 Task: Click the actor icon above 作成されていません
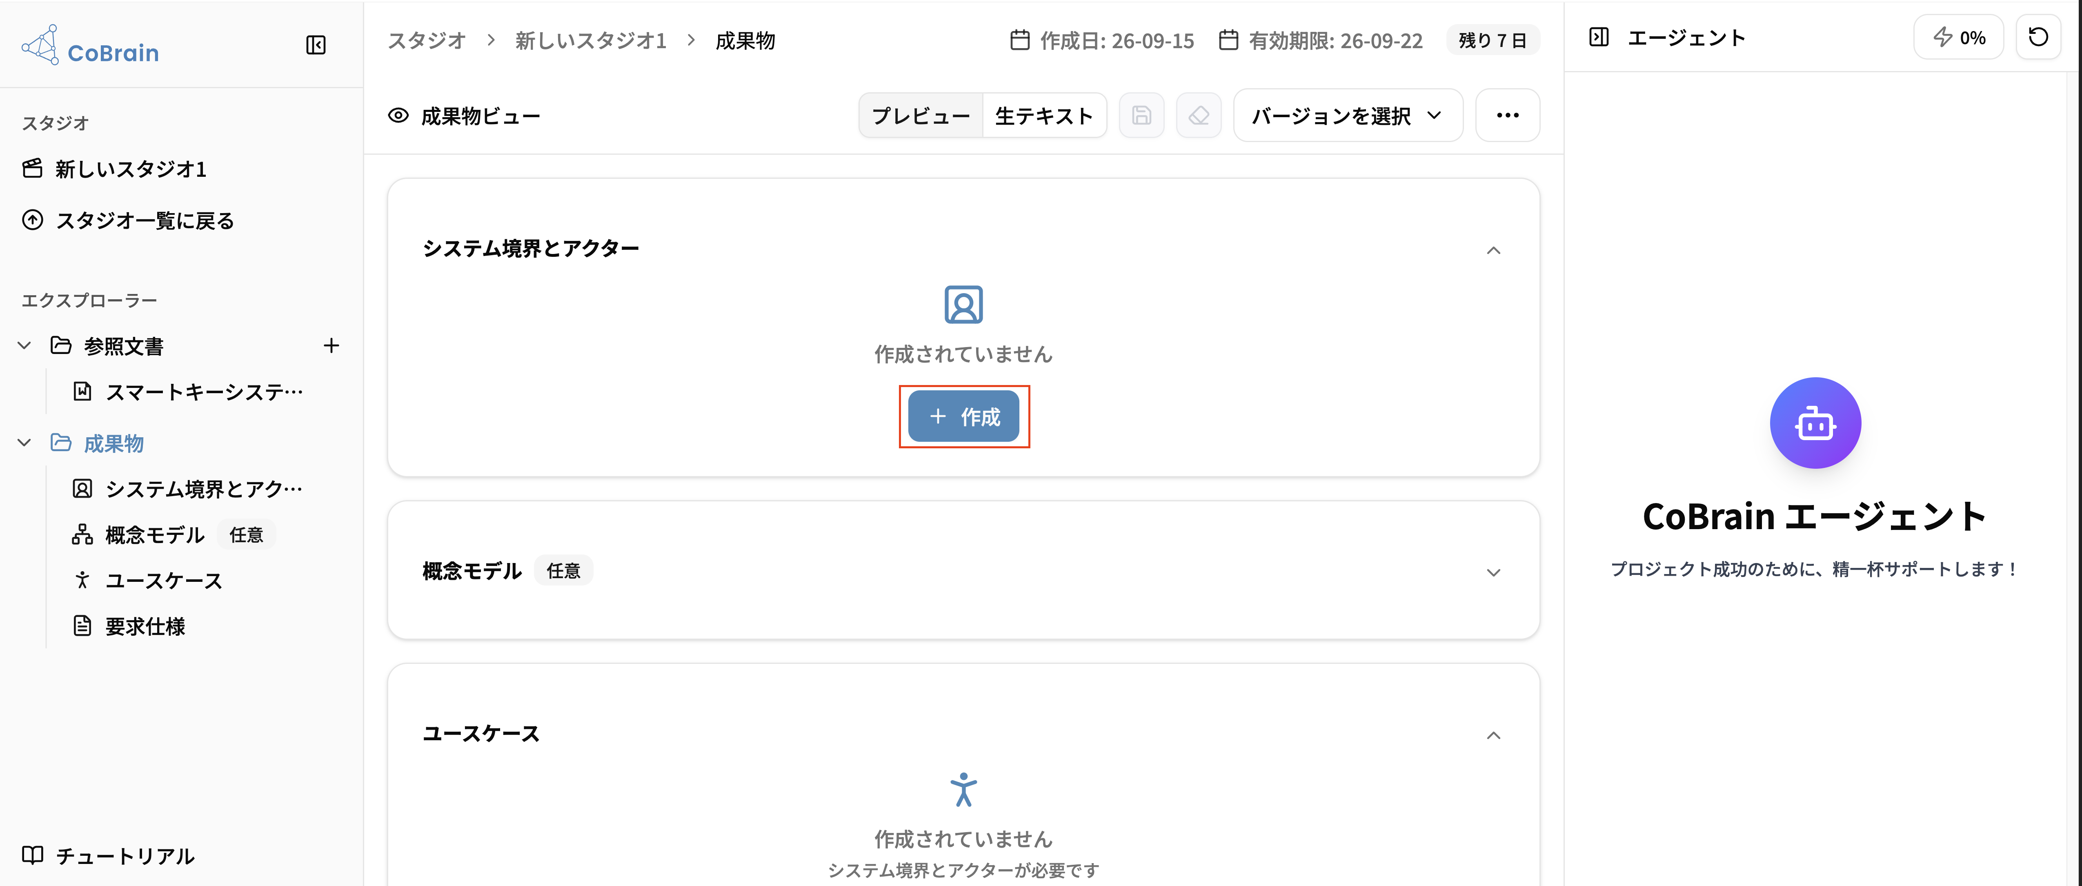coord(963,305)
